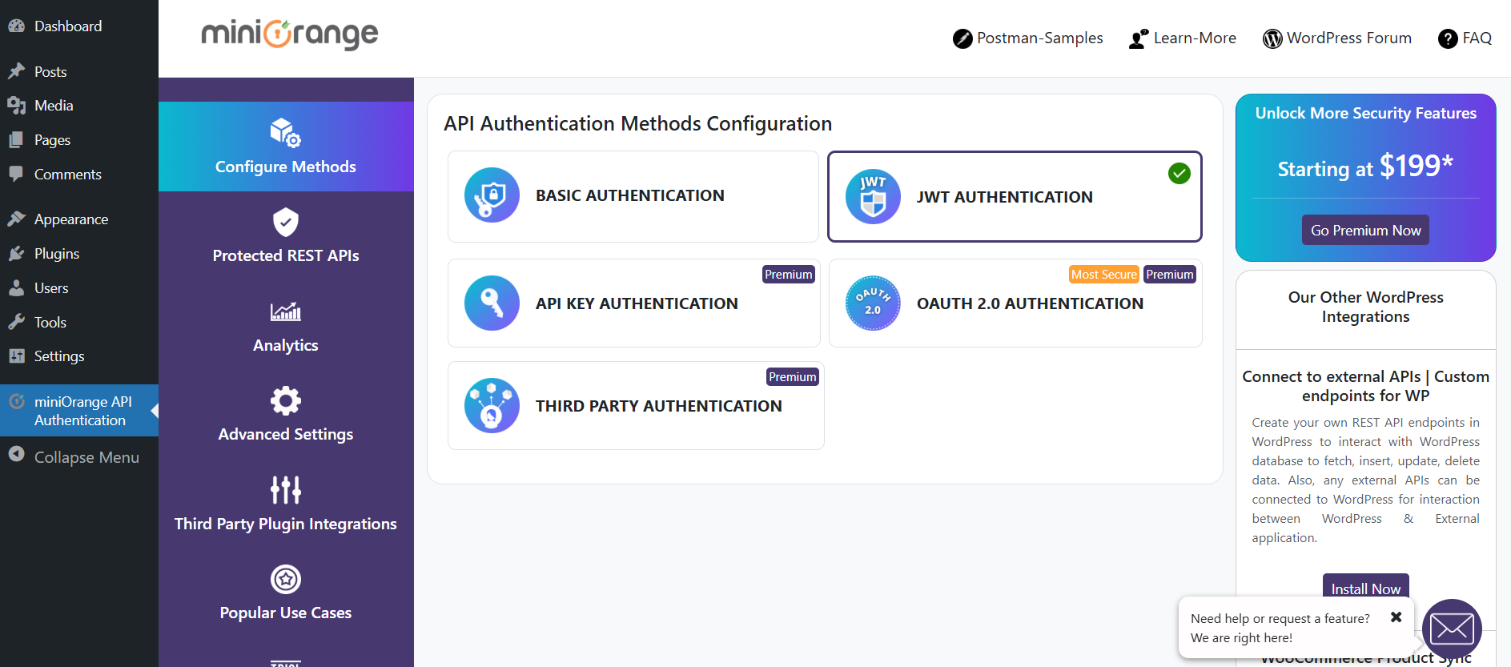Click the Appearance brush icon

(16, 219)
